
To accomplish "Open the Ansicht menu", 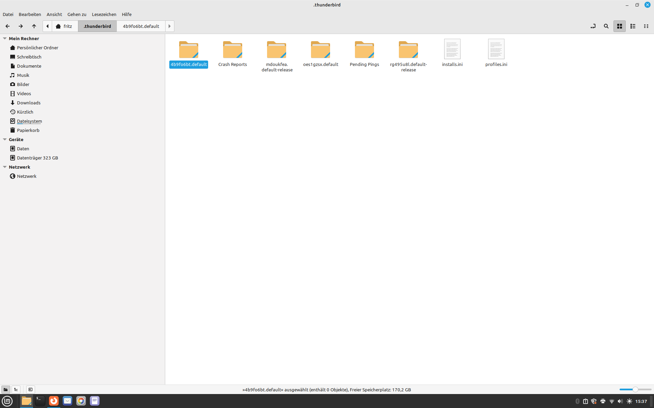I will (x=54, y=14).
